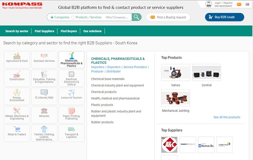
Task: Open Retail & Traders sector tile
Action: [17, 133]
